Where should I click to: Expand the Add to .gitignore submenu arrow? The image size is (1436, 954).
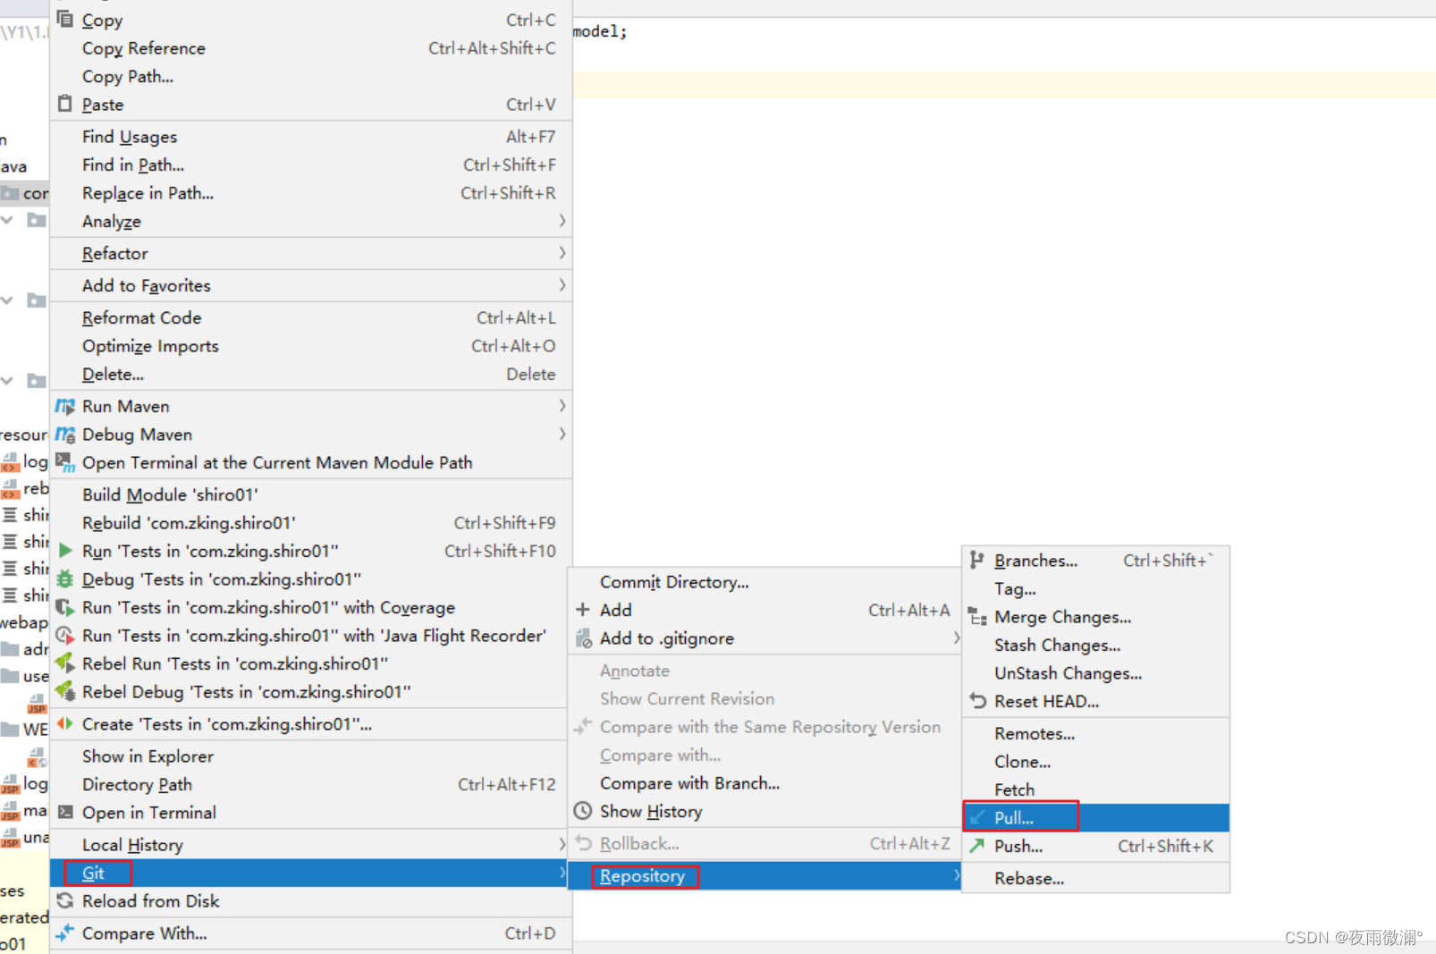(x=956, y=638)
